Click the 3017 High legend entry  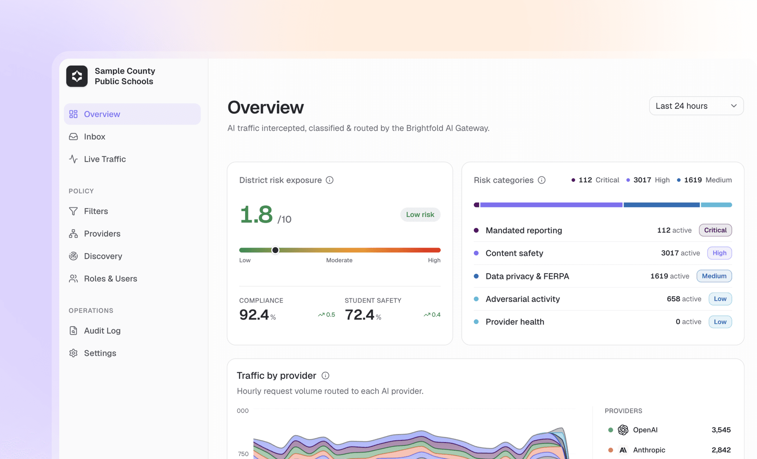pos(648,180)
